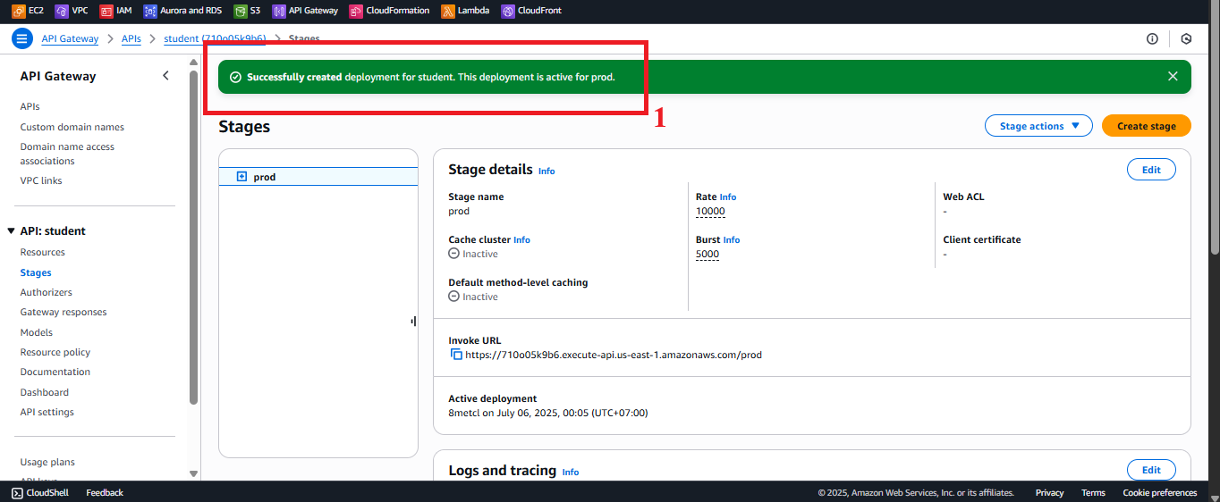Open API settings in the sidebar
Screen dimensions: 1220x502
coord(47,412)
